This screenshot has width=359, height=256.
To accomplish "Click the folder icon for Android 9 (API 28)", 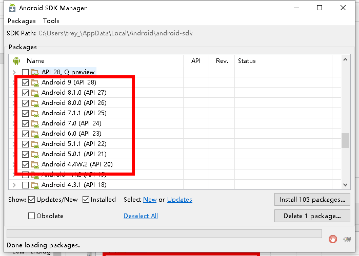I will (x=34, y=82).
